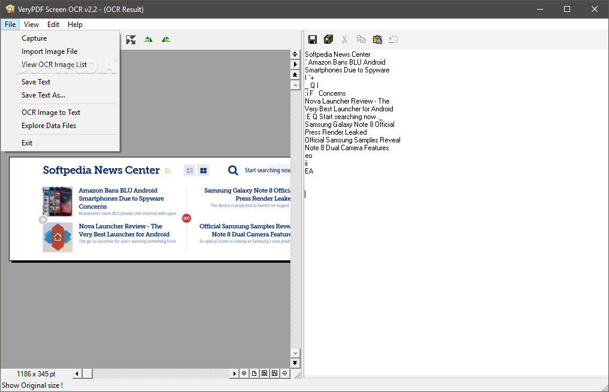Screen dimensions: 609x392
Task: Click the fit page icon beside single page icon
Action: [265, 373]
